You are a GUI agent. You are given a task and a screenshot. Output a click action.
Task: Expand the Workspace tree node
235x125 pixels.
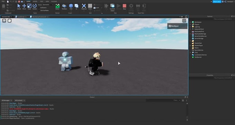(x=190, y=22)
